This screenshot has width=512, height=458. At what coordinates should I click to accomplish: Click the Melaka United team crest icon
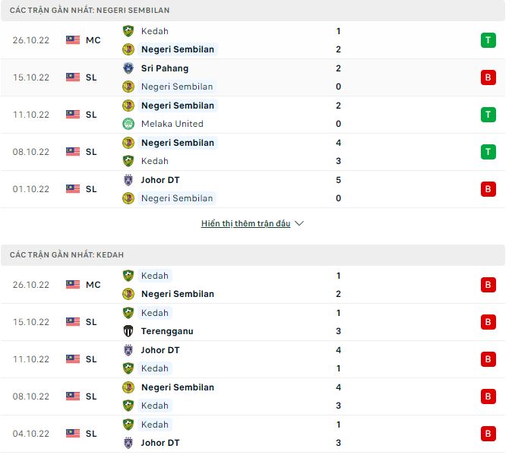128,124
